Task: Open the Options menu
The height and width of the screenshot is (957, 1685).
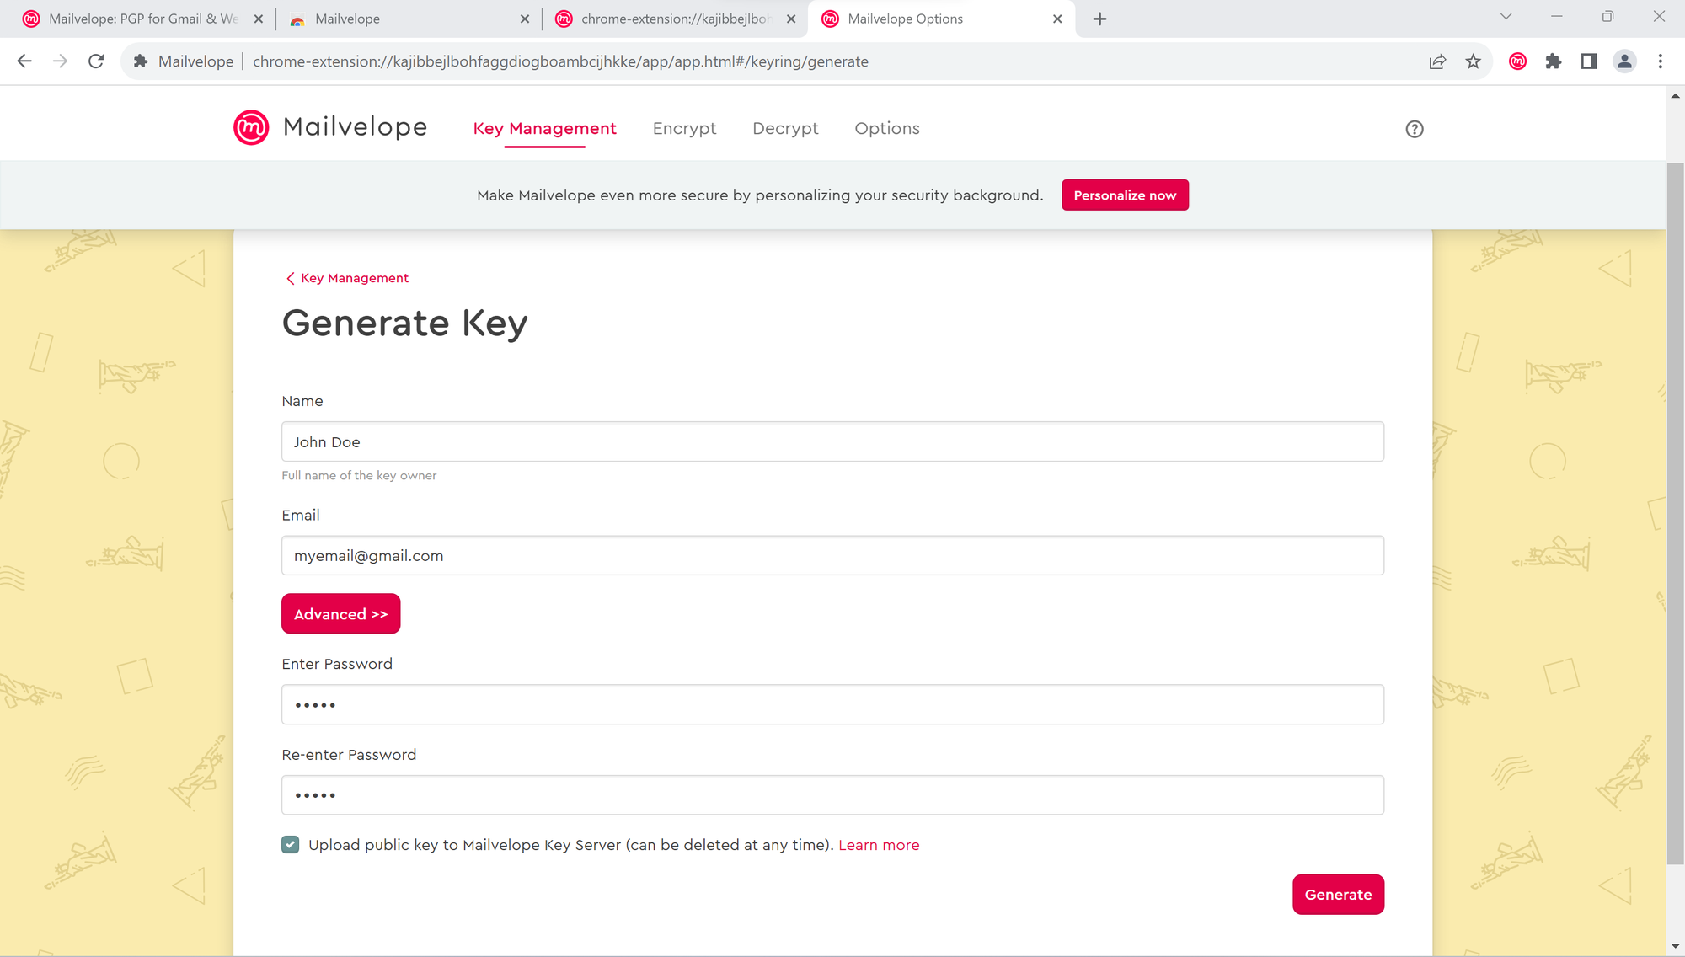Action: 887,128
